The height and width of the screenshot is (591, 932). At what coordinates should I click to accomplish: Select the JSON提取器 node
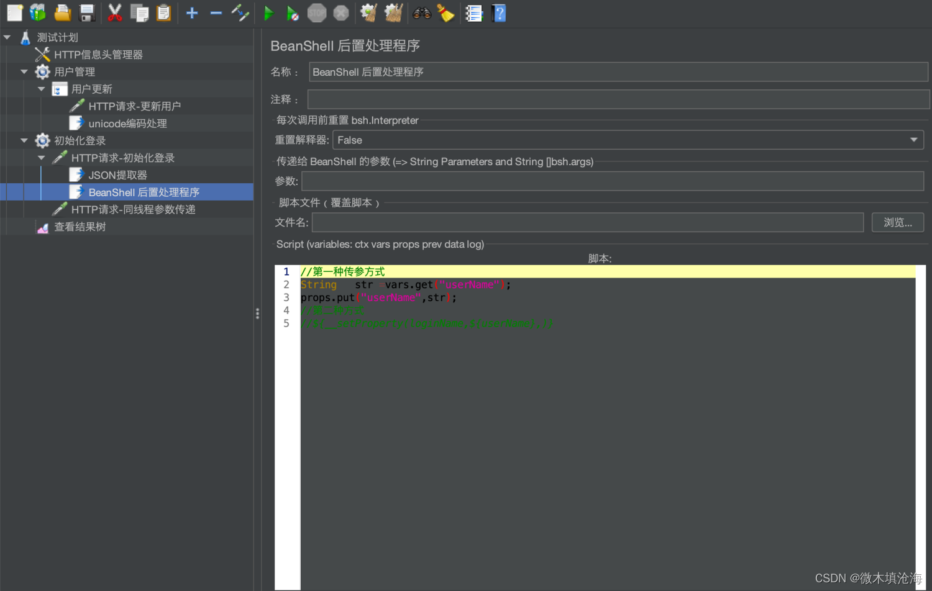(117, 175)
